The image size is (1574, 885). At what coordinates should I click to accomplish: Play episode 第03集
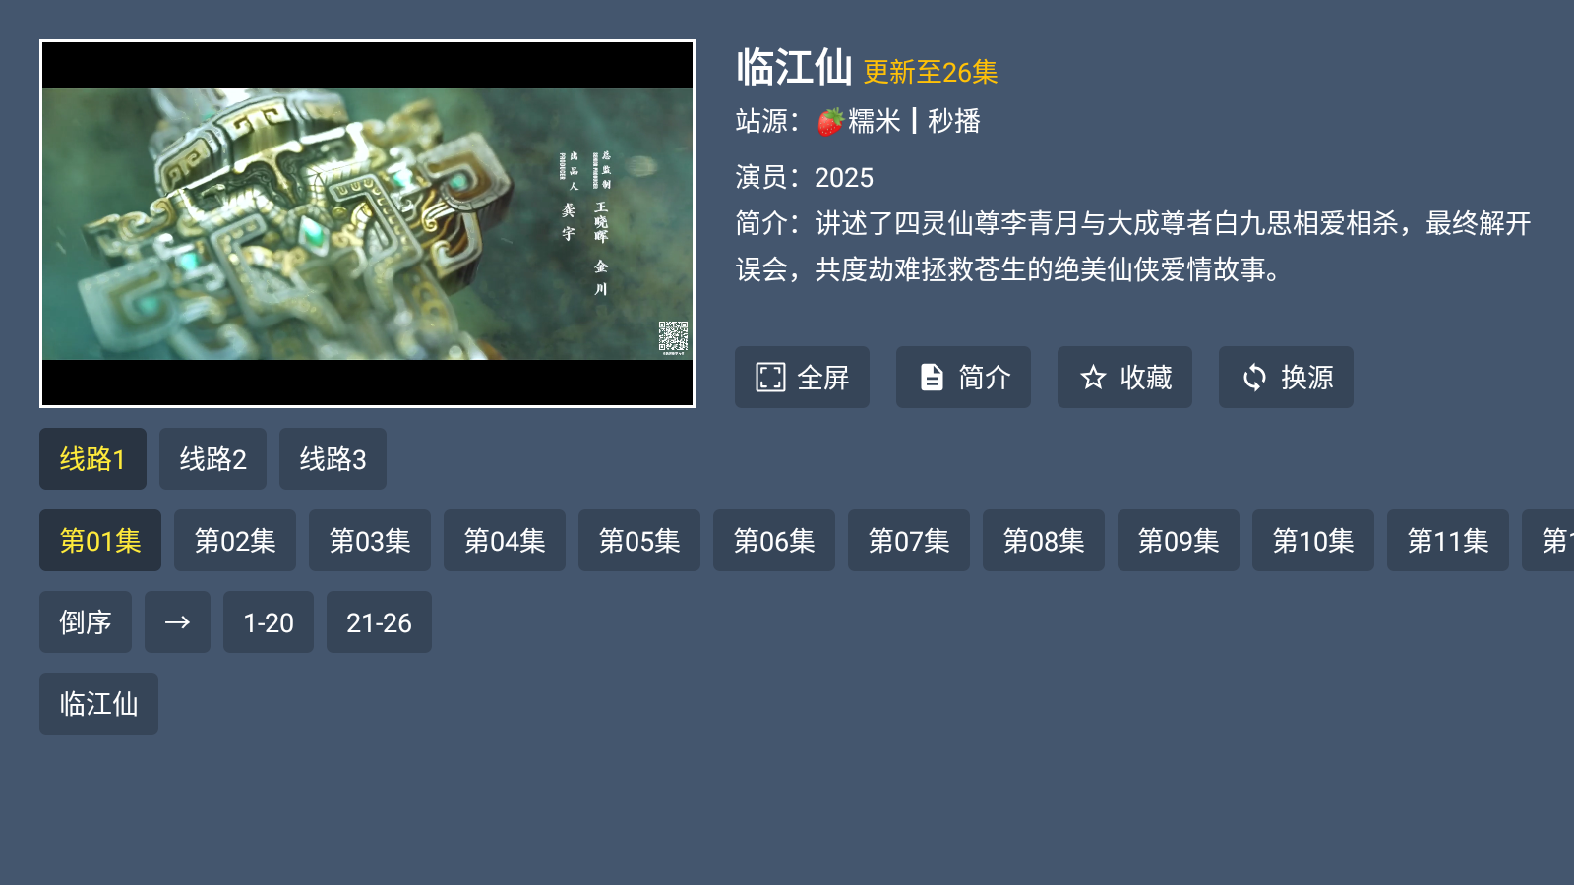coord(370,541)
